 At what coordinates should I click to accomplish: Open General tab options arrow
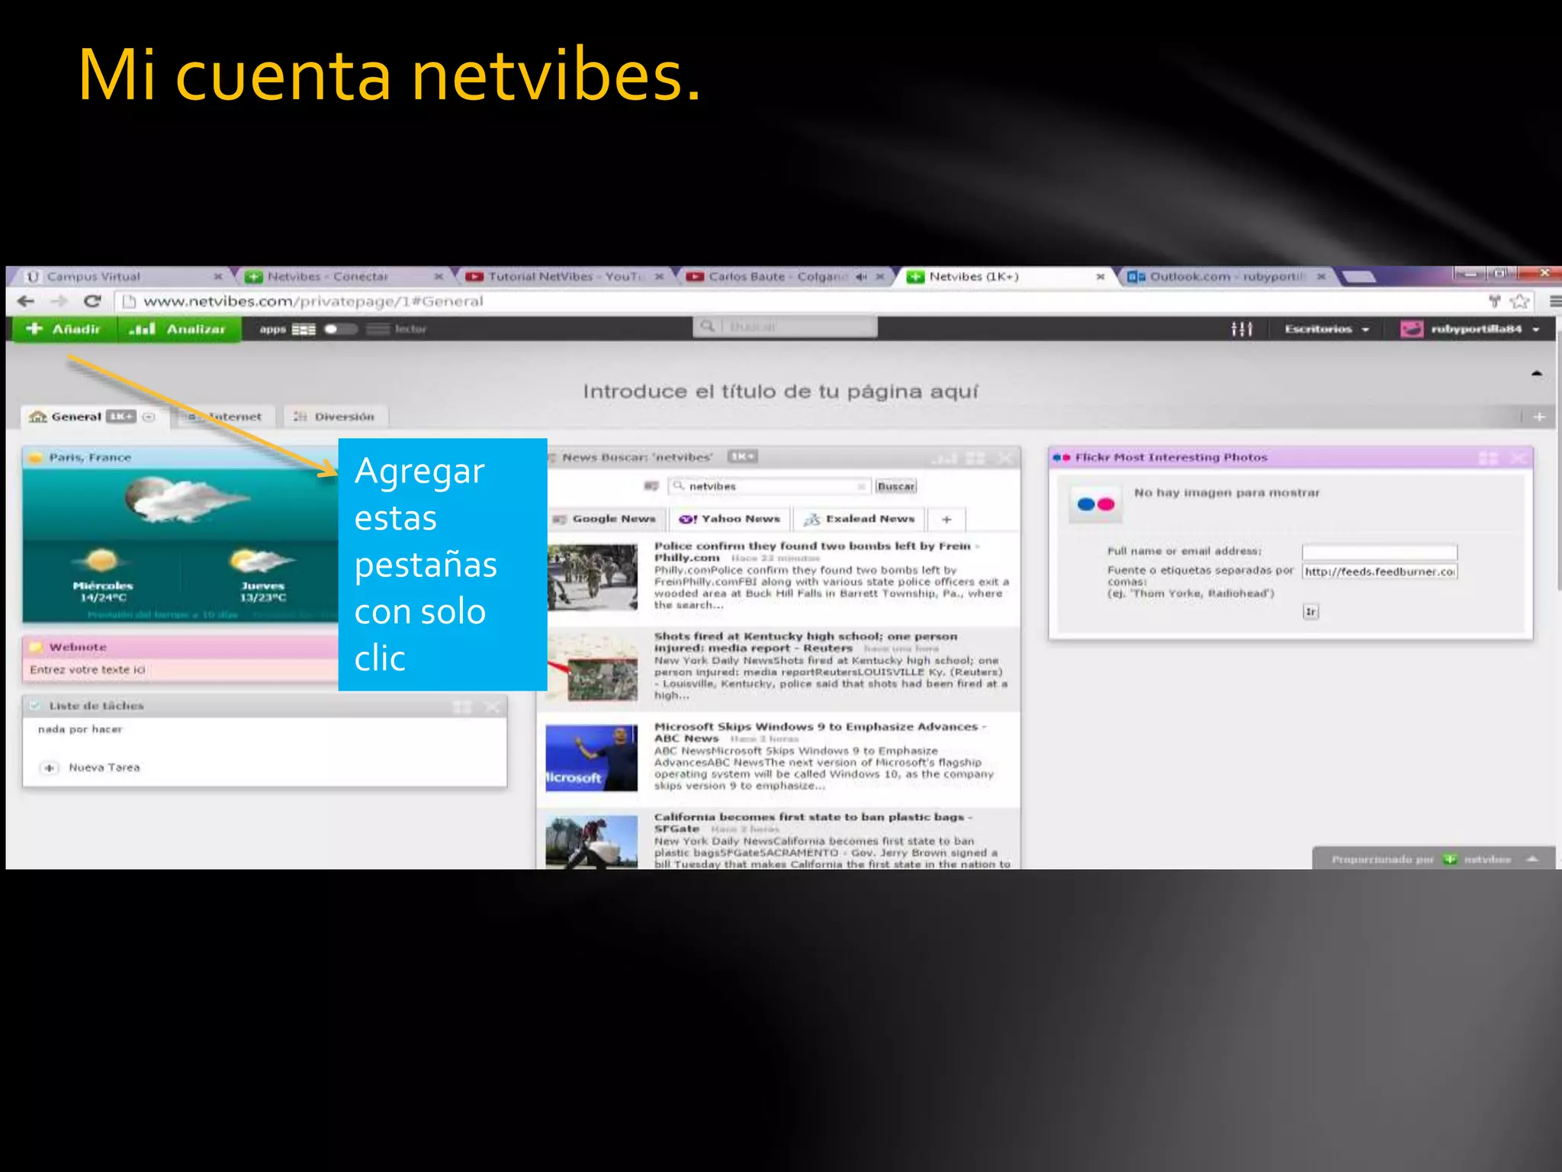click(x=149, y=417)
